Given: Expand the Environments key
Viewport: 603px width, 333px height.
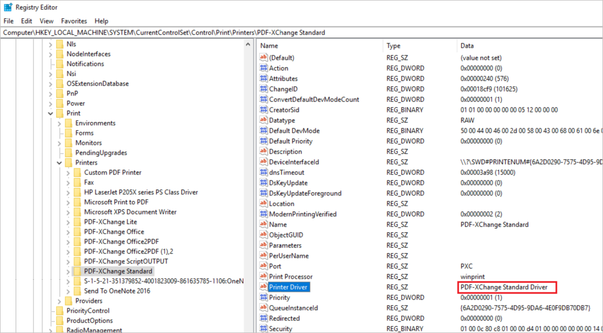Looking at the screenshot, I should [59, 123].
